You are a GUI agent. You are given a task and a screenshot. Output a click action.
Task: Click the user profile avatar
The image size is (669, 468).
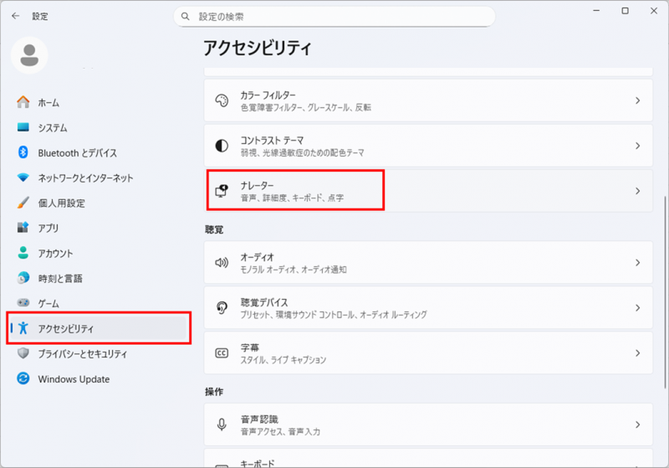29,55
